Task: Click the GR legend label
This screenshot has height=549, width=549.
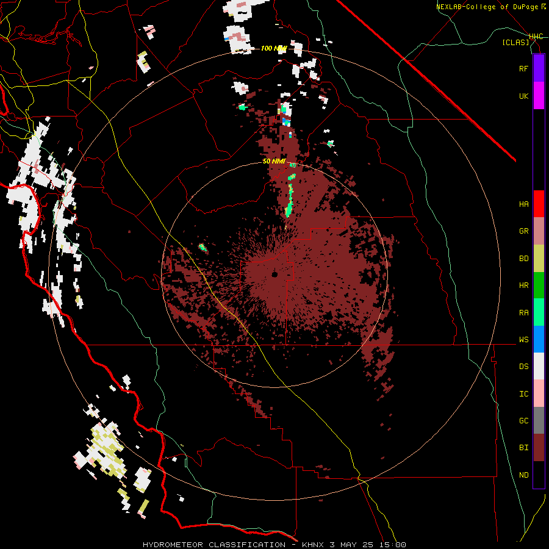Action: tap(523, 231)
